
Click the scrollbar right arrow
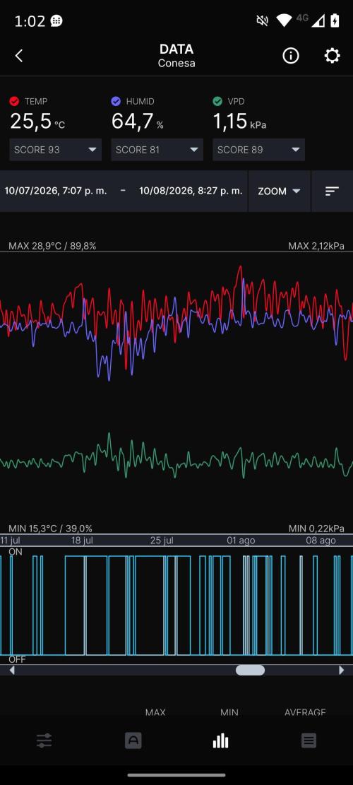(x=342, y=670)
